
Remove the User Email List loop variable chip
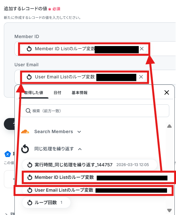141,77
